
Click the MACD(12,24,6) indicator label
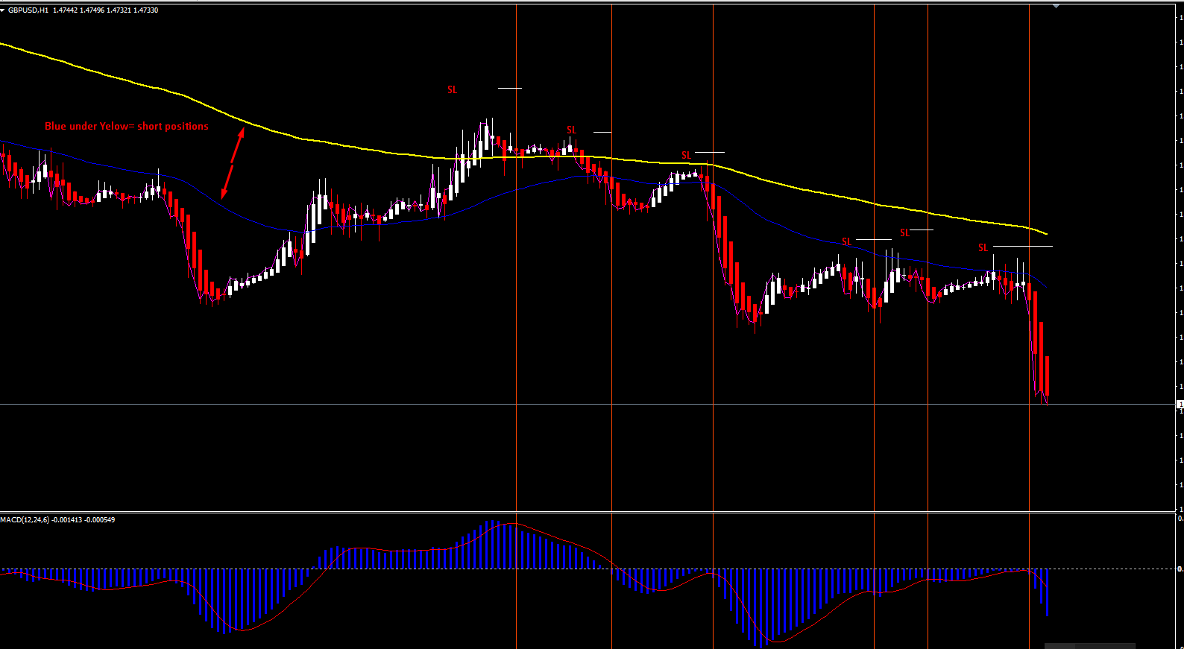click(x=57, y=519)
